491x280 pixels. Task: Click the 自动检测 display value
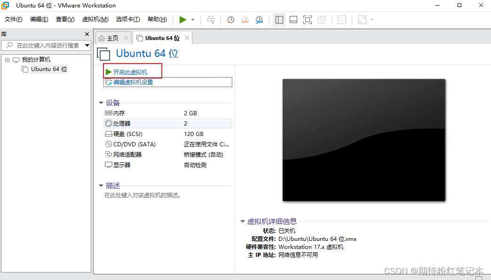(x=195, y=165)
